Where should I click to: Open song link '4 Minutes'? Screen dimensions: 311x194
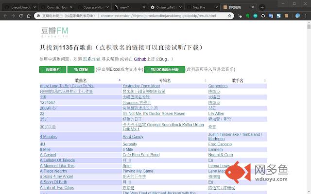[48, 137]
